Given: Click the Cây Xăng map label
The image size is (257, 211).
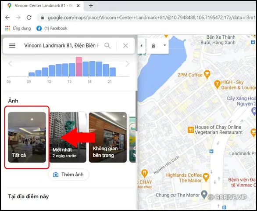Looking at the screenshot, I should [241, 101].
